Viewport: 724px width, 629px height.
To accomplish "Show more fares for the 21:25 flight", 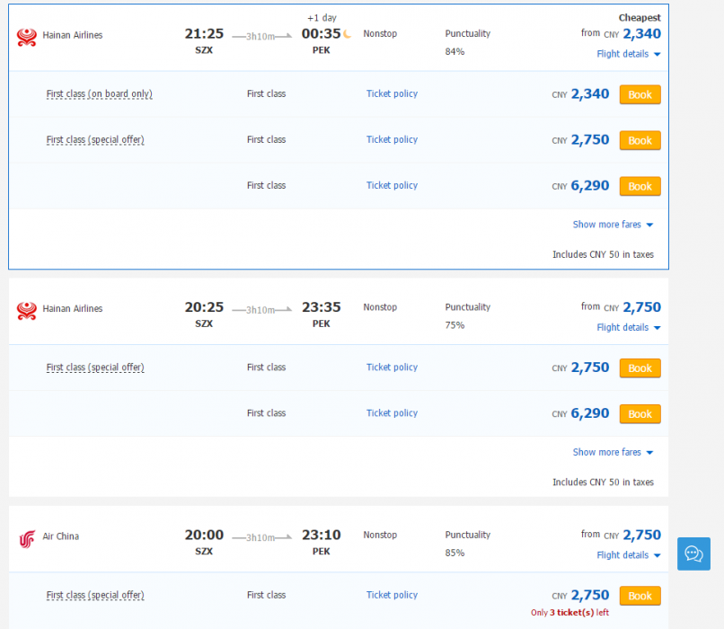I will tap(613, 225).
